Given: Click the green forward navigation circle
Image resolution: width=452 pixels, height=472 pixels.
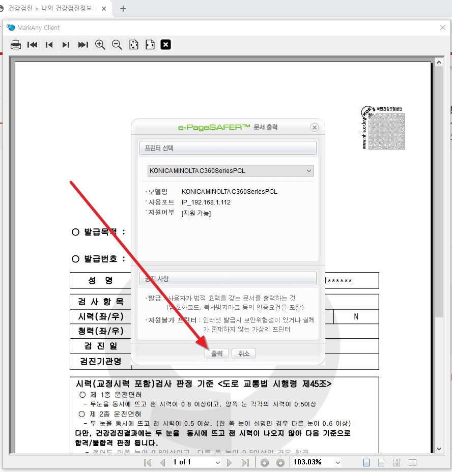Looking at the screenshot, I should pyautogui.click(x=280, y=463).
